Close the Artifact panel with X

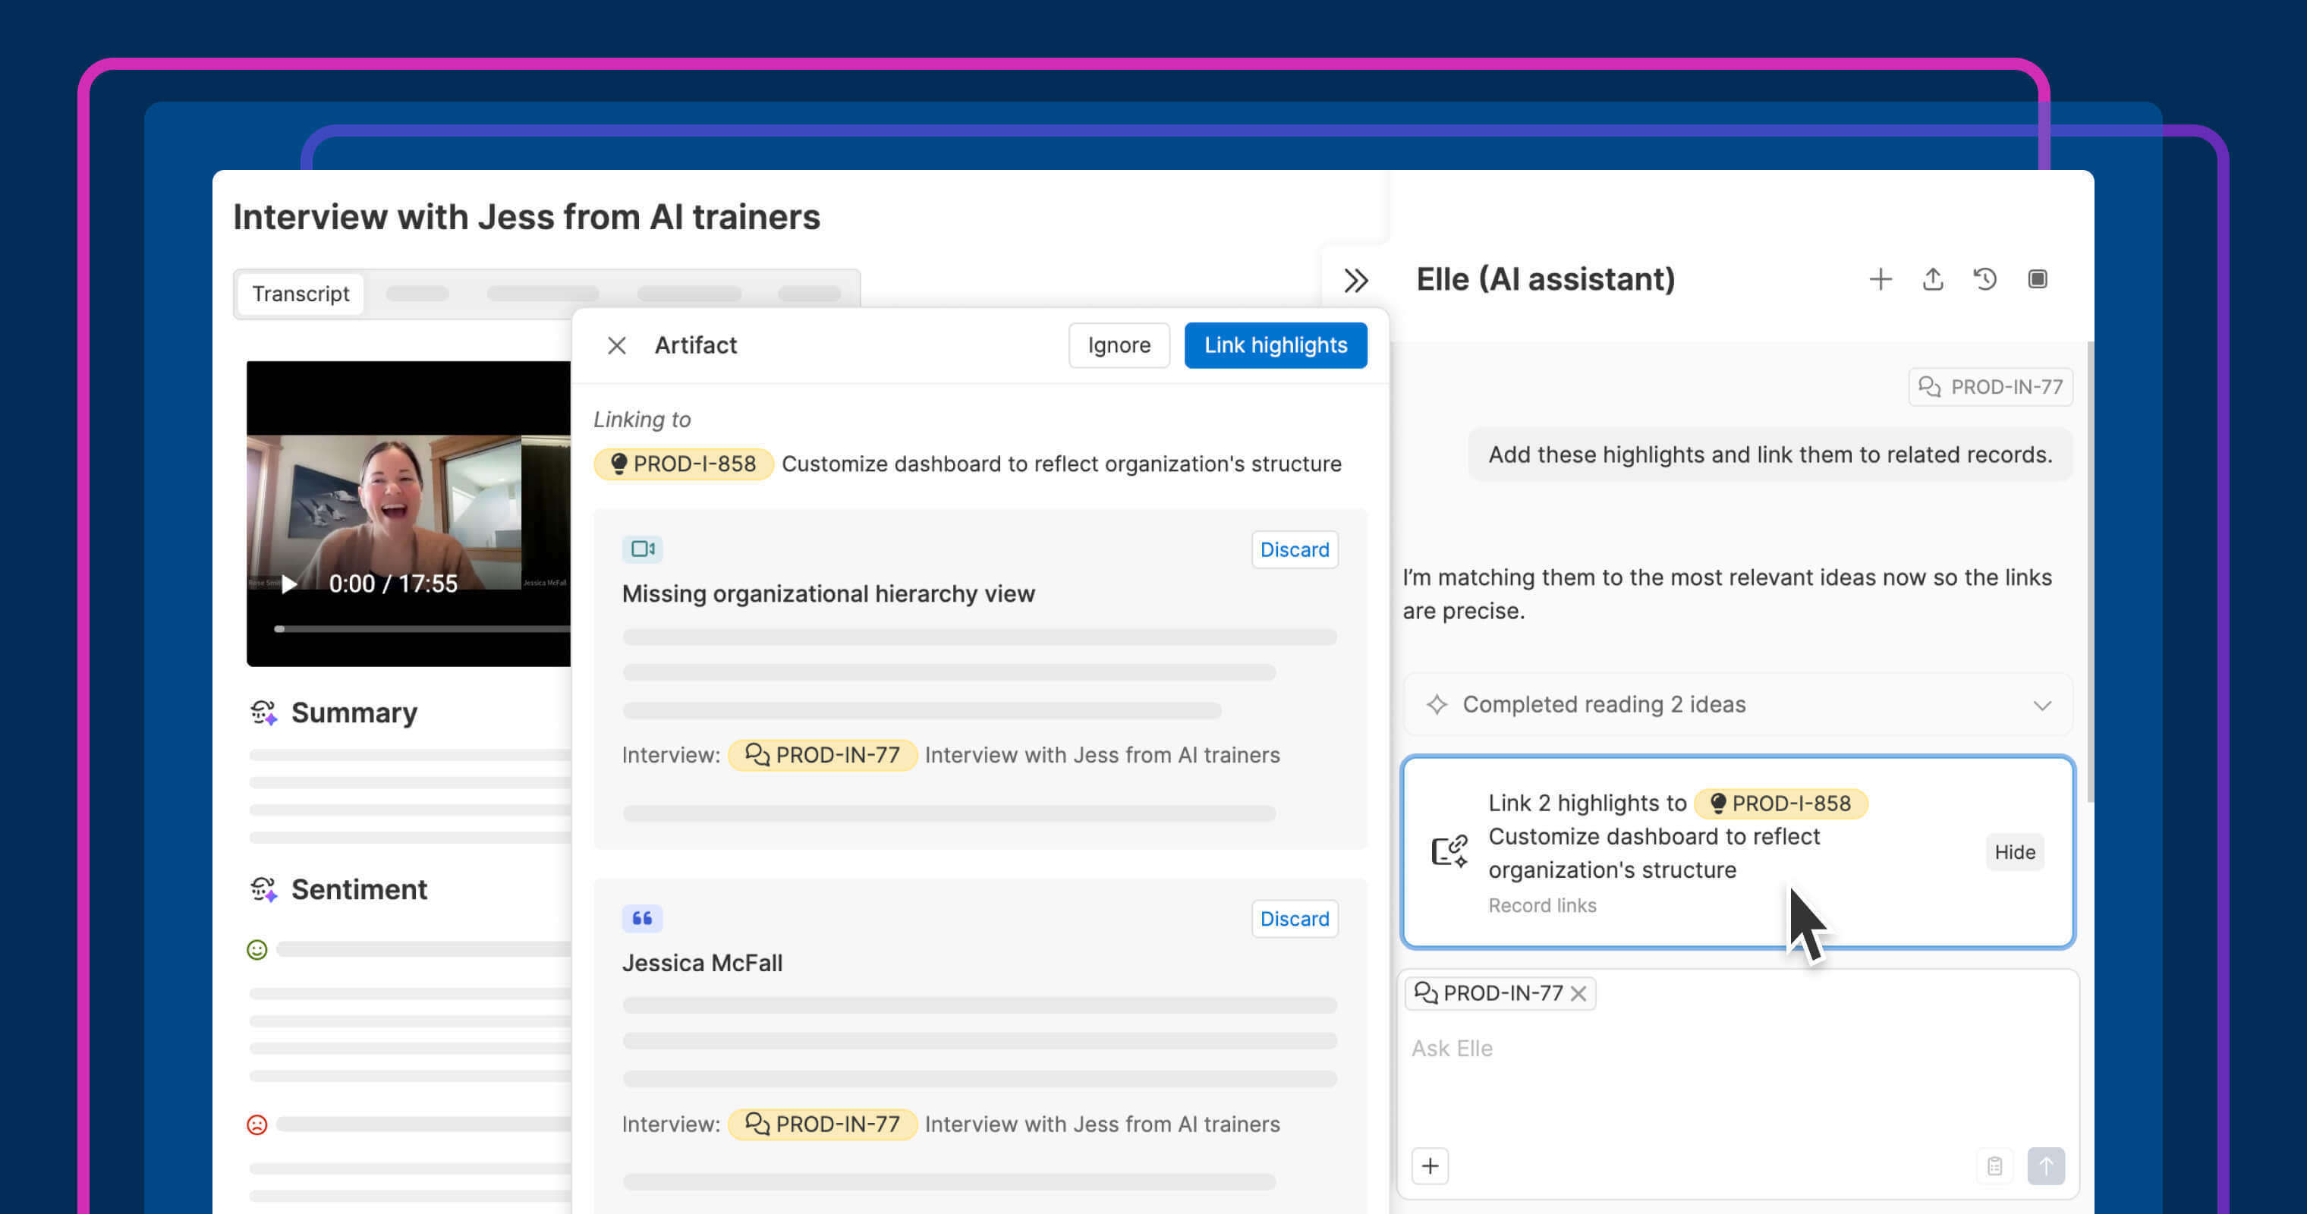point(616,345)
